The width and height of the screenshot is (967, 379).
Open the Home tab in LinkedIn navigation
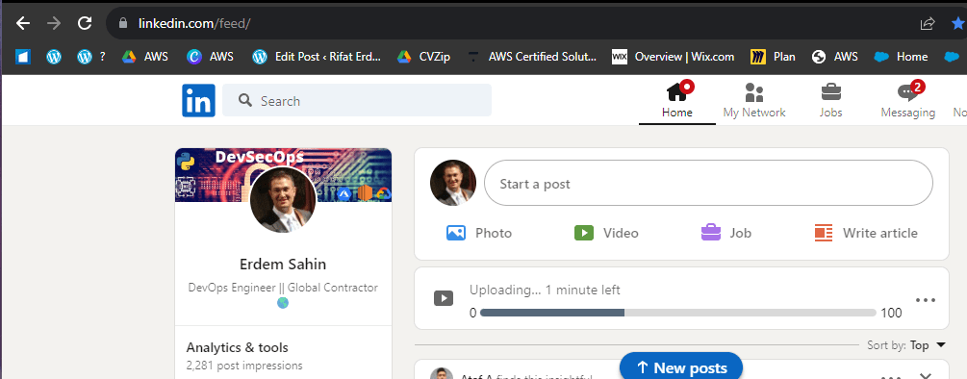(677, 100)
